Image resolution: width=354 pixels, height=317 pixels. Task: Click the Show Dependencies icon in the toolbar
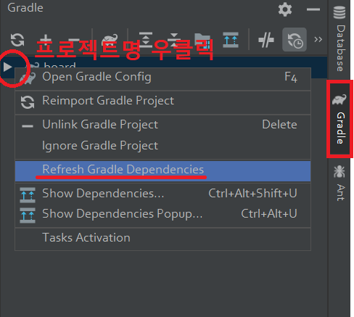pos(231,40)
